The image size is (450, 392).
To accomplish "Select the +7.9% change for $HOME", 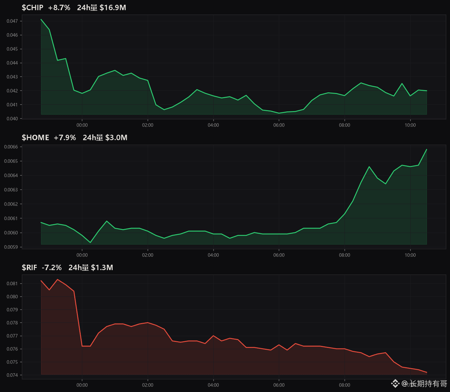I will coord(65,137).
